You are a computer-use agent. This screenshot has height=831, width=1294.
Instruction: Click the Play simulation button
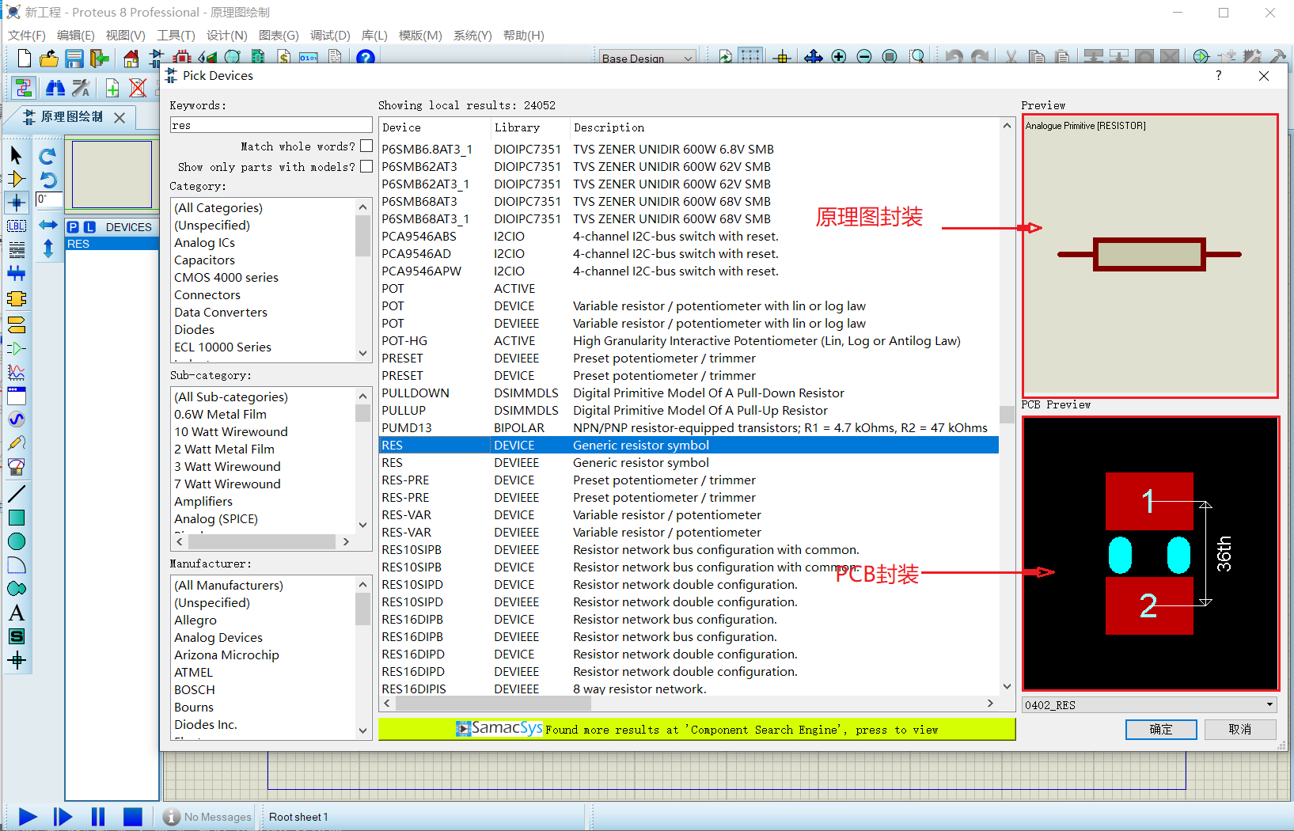[x=28, y=817]
